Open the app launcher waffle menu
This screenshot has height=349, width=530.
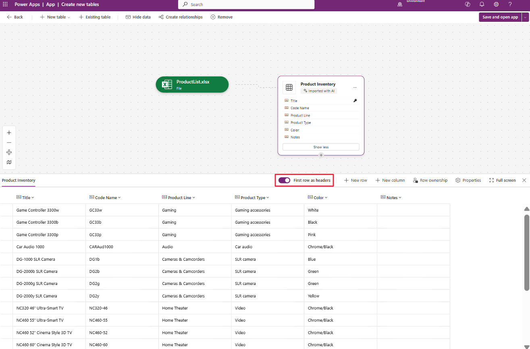pos(5,4)
